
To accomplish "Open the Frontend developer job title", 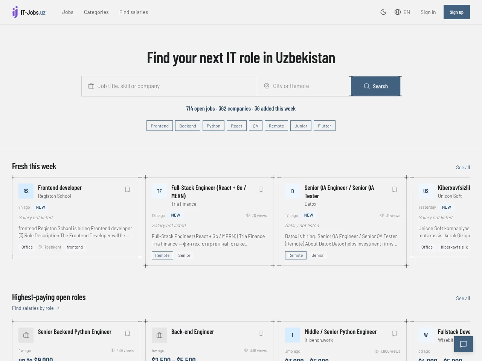I will click(60, 188).
